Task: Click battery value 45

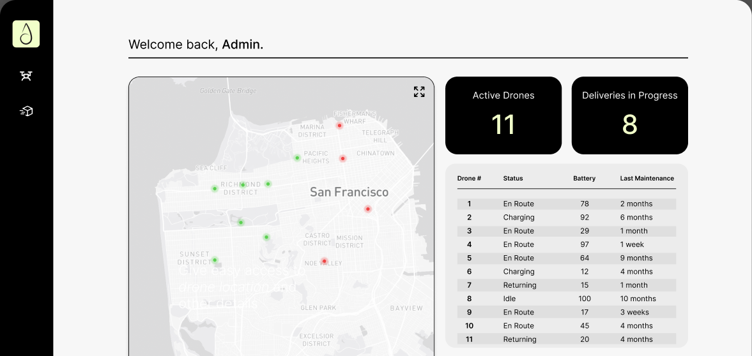Action: click(584, 326)
